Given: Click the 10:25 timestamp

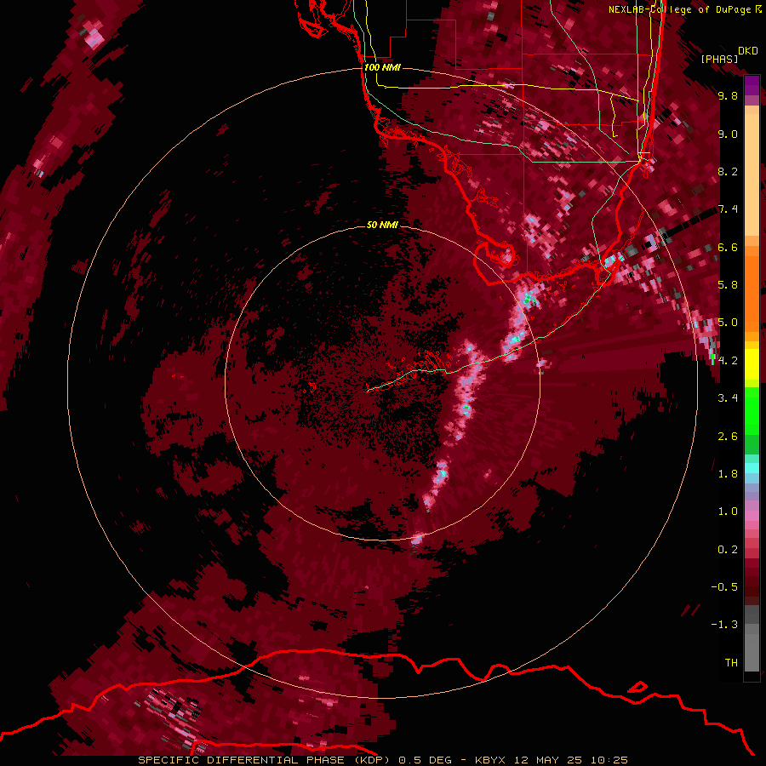Looking at the screenshot, I should tap(609, 760).
